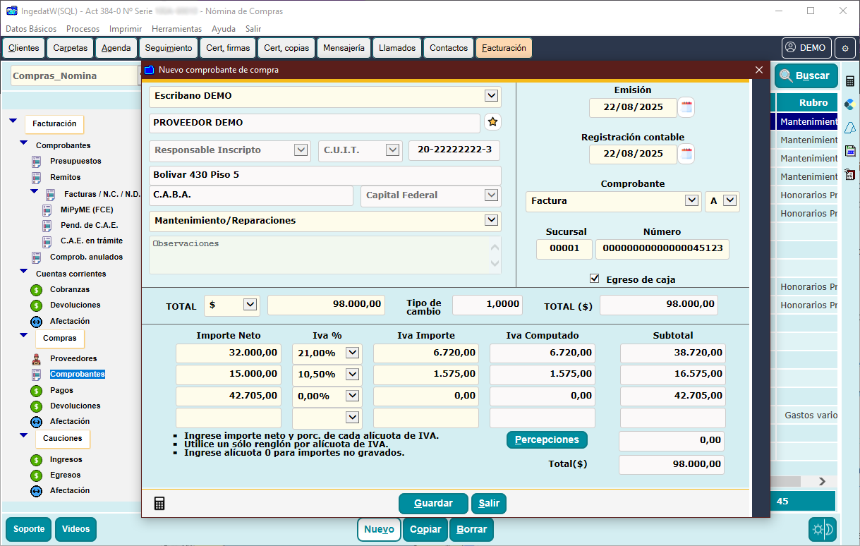
Task: Click the Videos button
Action: click(75, 529)
